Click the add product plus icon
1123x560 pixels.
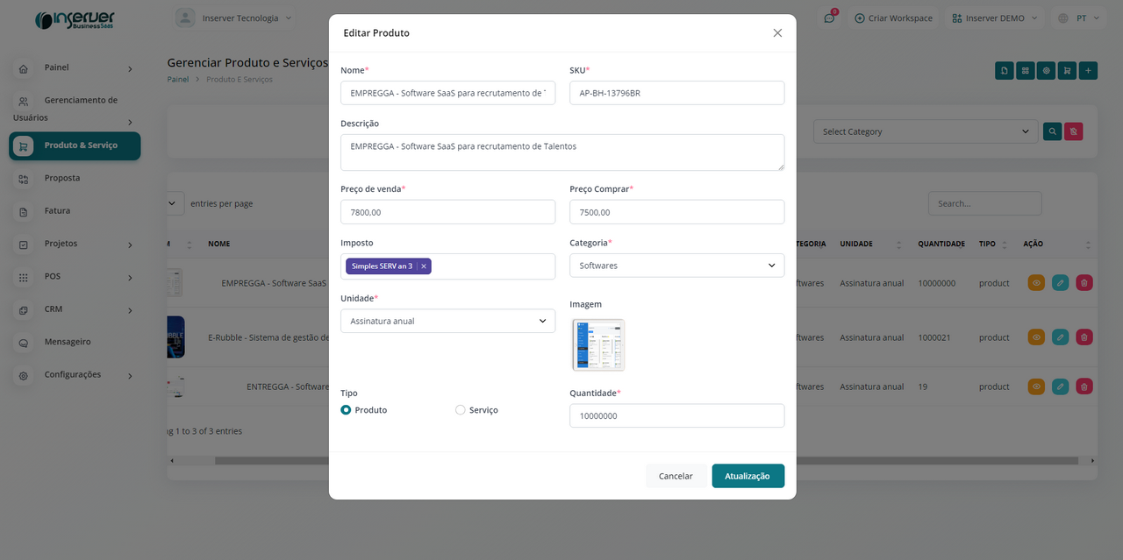coord(1088,71)
